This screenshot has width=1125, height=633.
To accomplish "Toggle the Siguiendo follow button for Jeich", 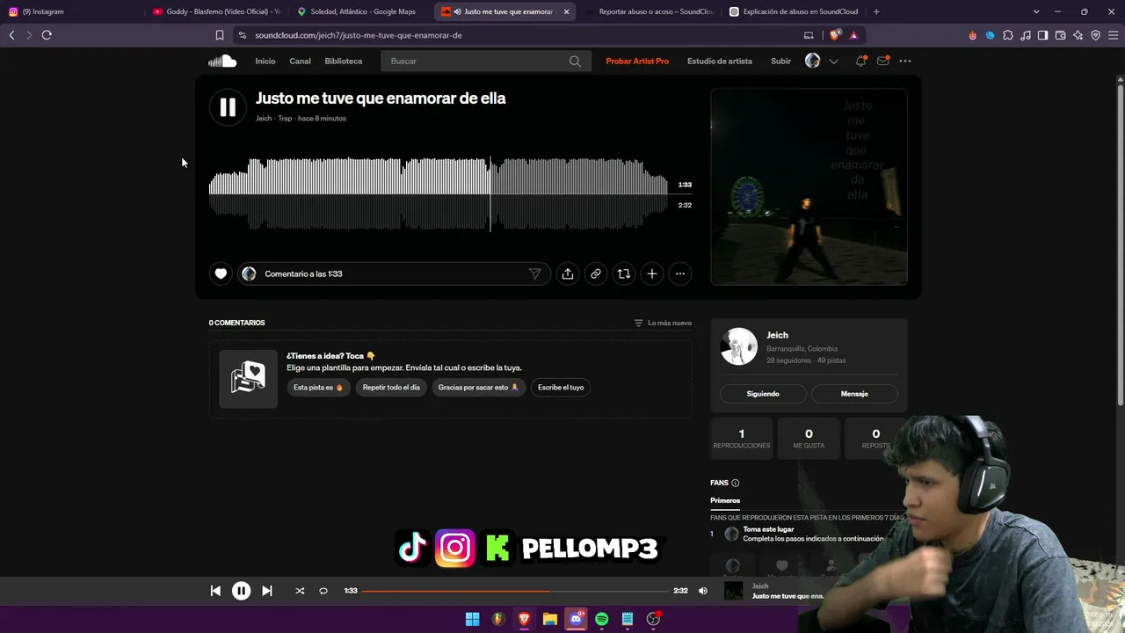I will tap(763, 394).
